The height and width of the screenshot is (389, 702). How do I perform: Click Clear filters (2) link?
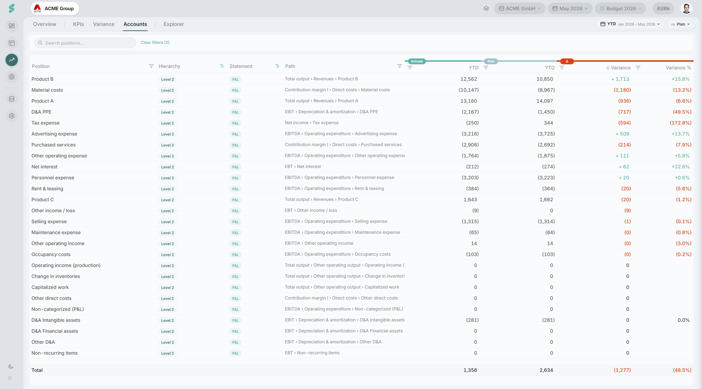pos(155,42)
